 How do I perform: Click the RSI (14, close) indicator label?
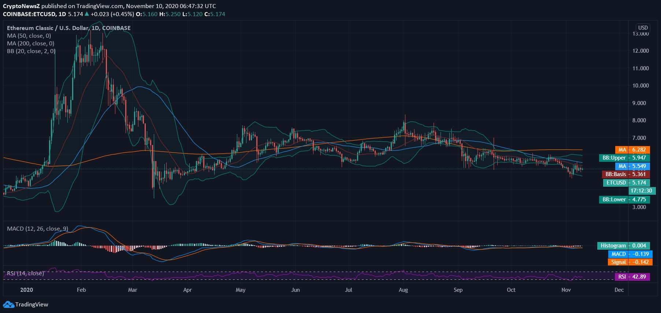pyautogui.click(x=25, y=273)
